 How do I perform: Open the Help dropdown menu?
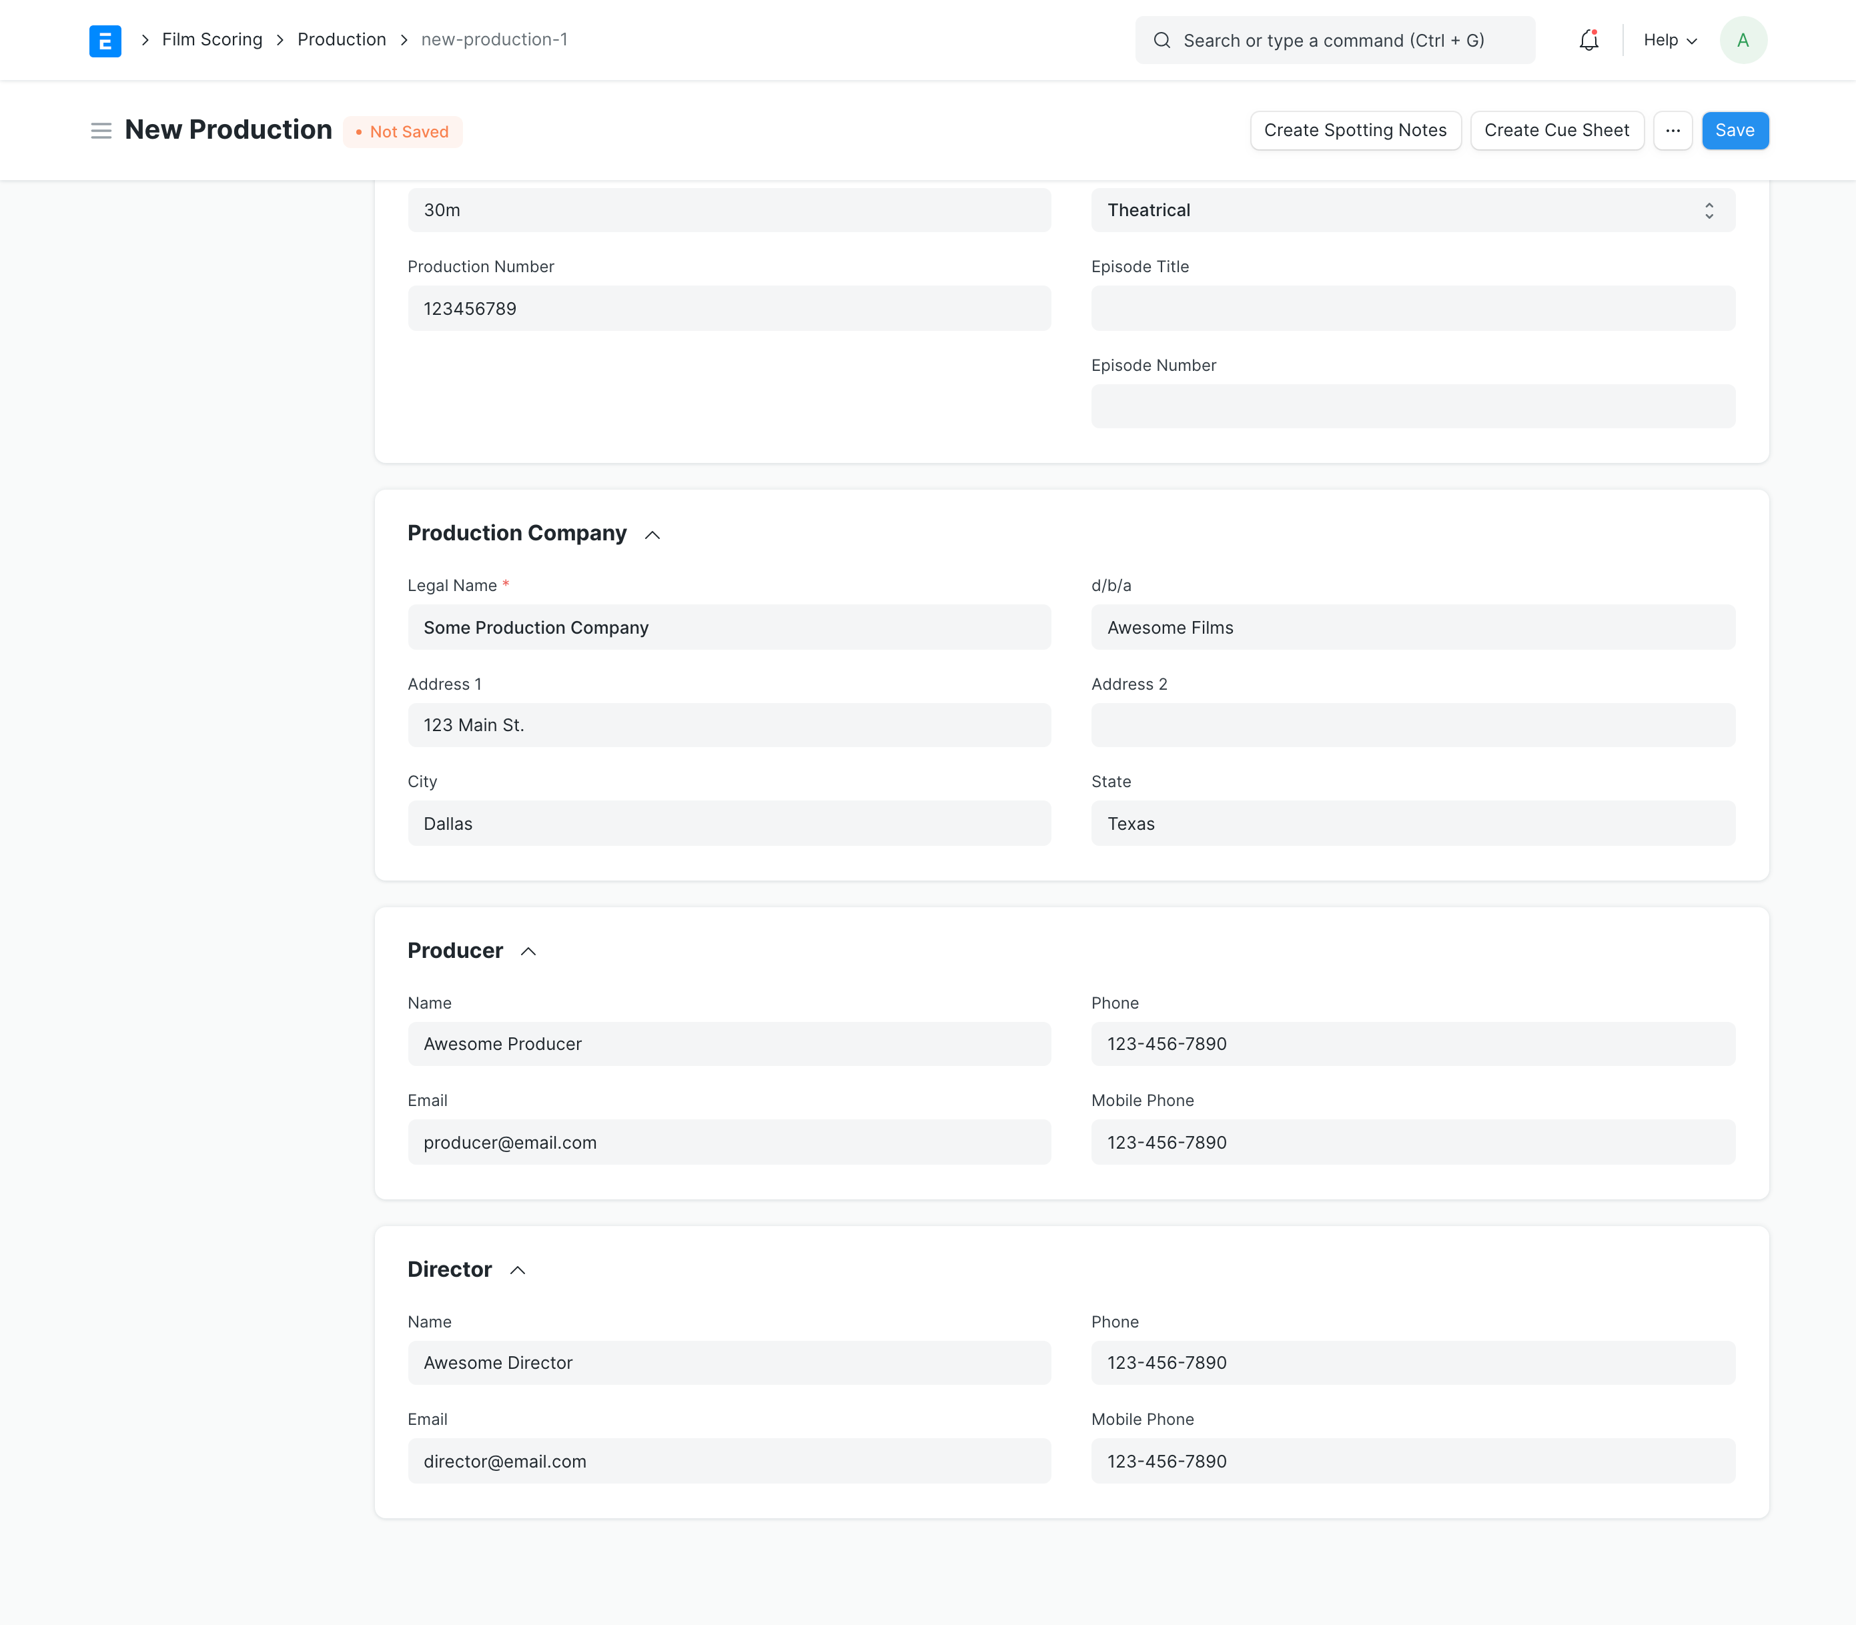[x=1669, y=41]
